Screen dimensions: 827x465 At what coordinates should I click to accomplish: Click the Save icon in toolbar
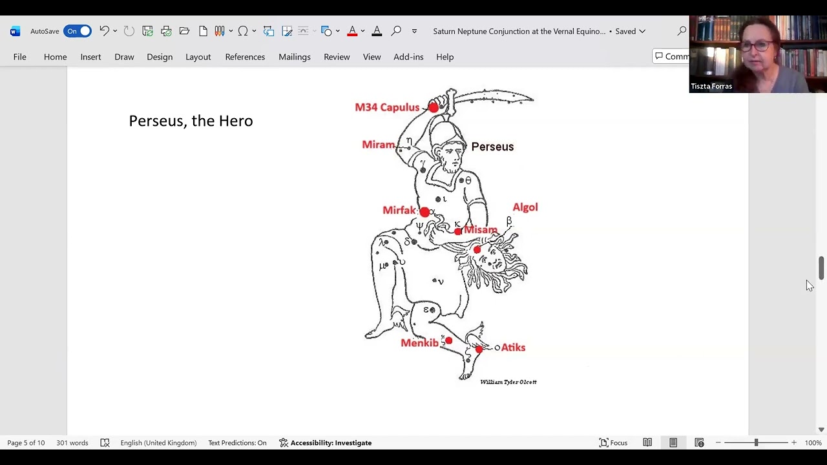(148, 31)
